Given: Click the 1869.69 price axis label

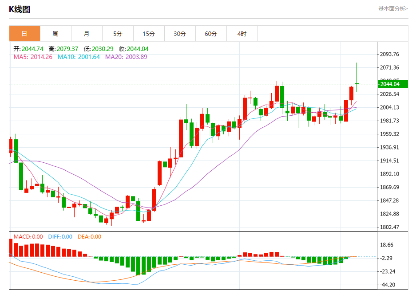Looking at the screenshot, I should coord(389,188).
